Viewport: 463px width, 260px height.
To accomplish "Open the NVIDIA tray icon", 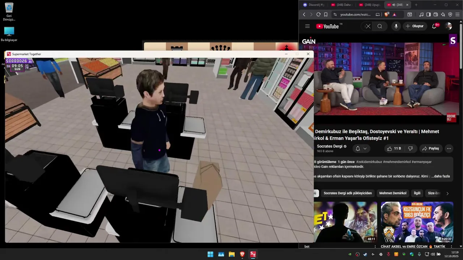I will point(350,254).
